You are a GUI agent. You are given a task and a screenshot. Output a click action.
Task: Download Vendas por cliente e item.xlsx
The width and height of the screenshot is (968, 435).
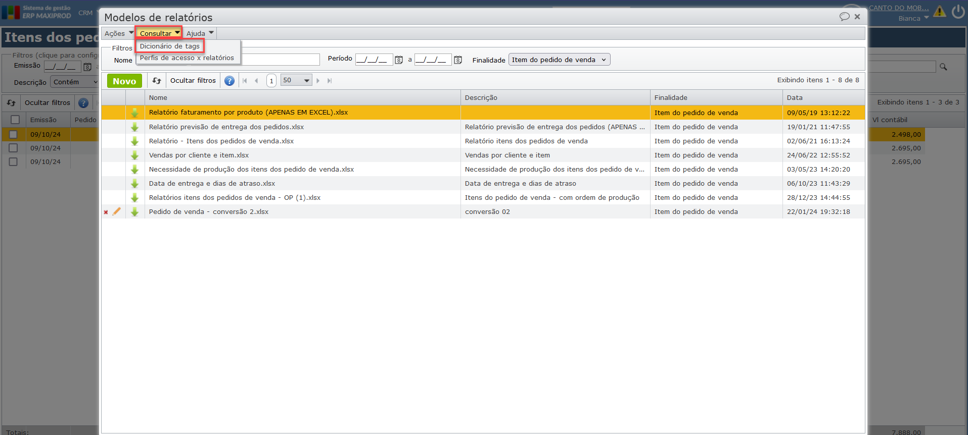click(x=134, y=155)
